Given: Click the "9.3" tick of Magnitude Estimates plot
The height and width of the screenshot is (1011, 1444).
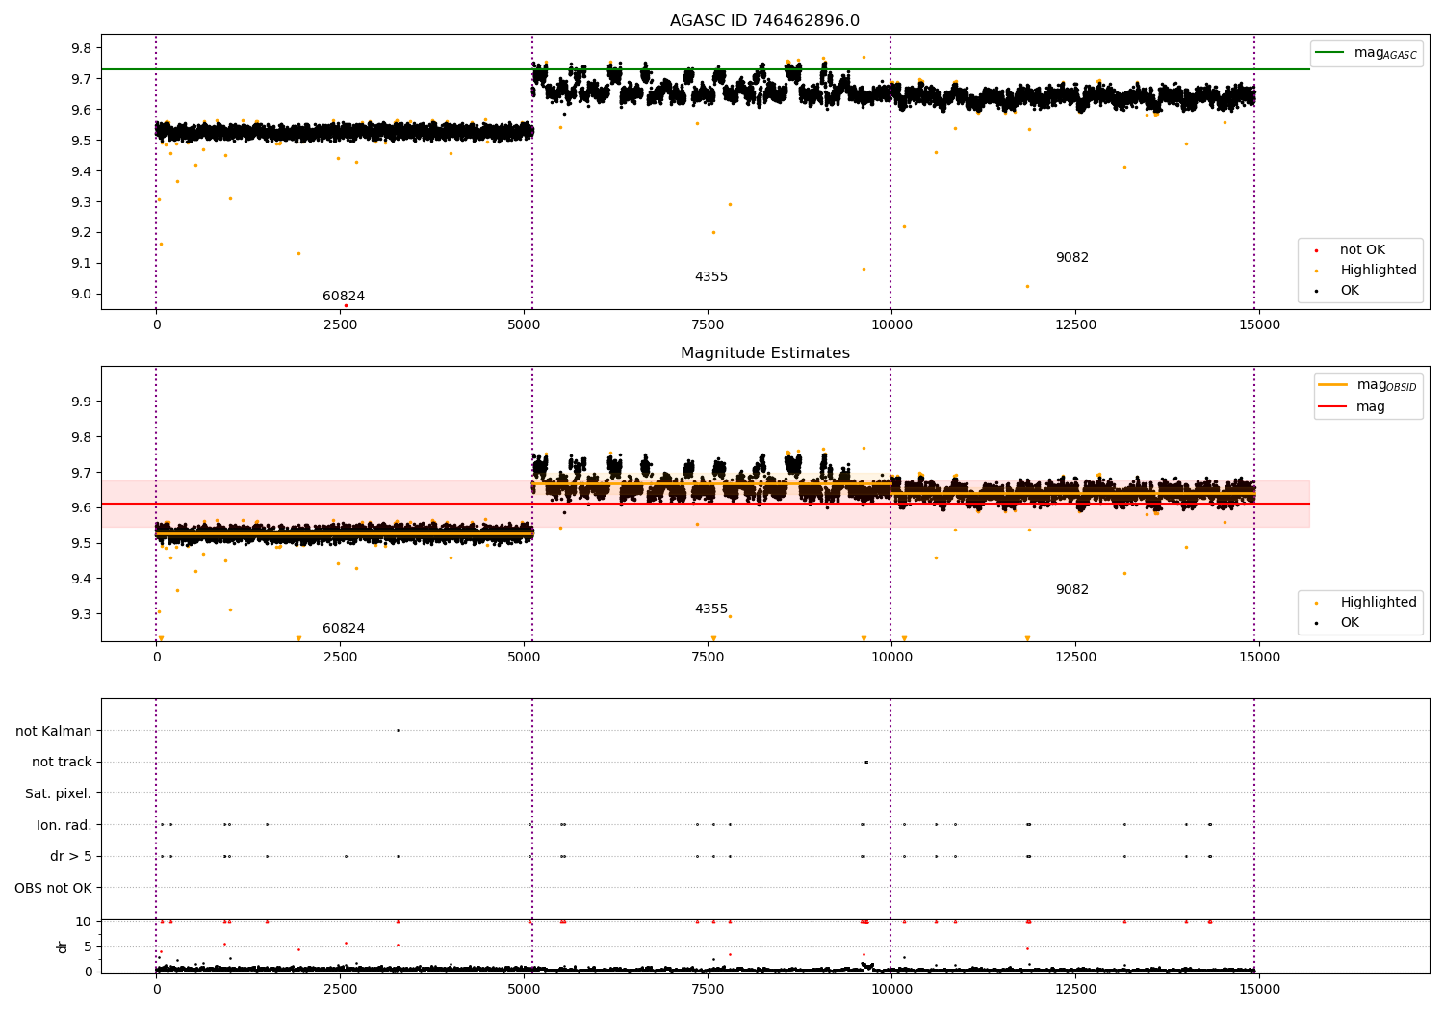Looking at the screenshot, I should 82,614.
